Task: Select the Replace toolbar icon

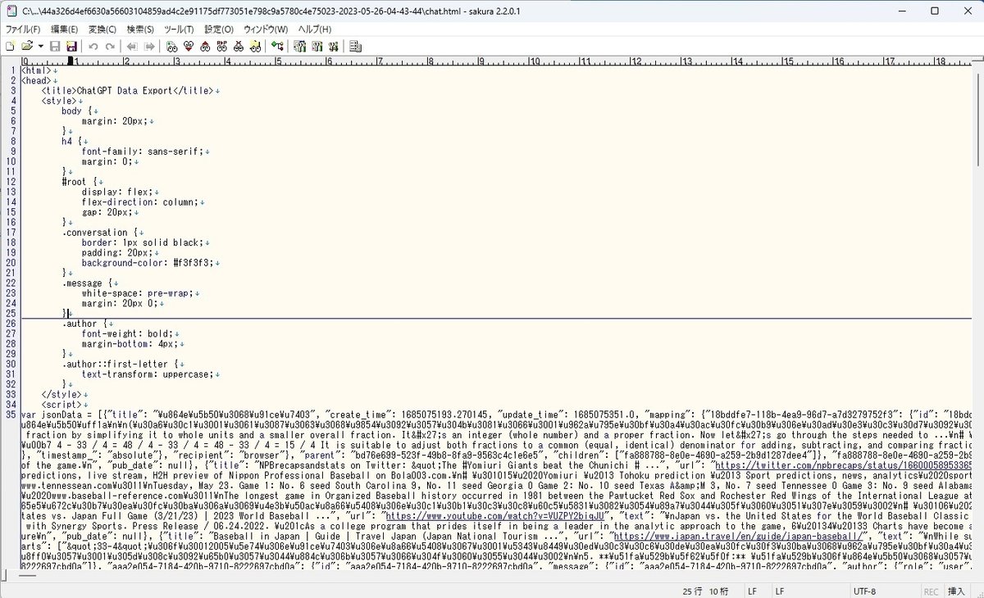Action: (x=221, y=47)
